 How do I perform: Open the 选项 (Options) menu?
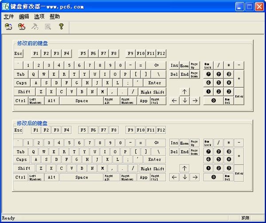click(x=39, y=16)
